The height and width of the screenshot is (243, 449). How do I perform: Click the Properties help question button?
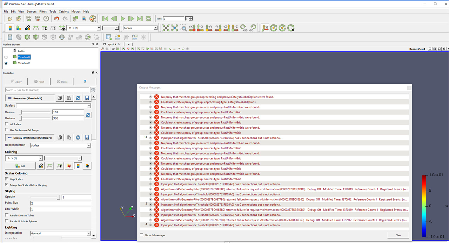[85, 81]
